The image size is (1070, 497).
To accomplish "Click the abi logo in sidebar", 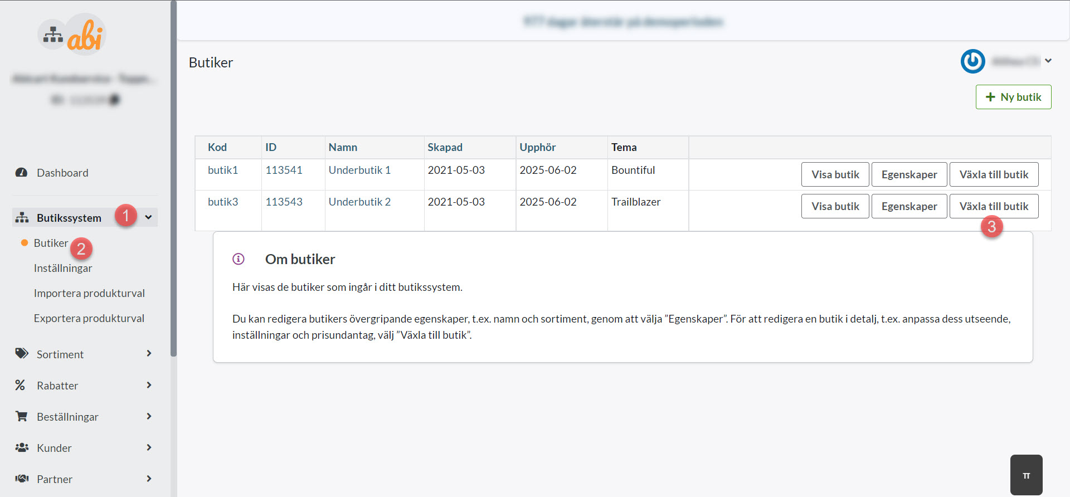I will pyautogui.click(x=72, y=35).
